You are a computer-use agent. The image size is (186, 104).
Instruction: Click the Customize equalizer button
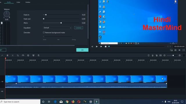[78, 28]
